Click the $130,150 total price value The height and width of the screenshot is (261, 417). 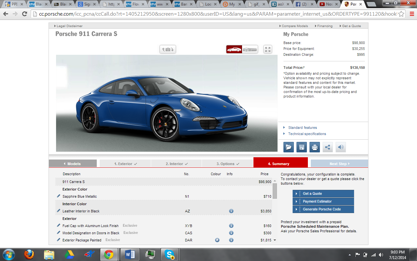coord(357,68)
